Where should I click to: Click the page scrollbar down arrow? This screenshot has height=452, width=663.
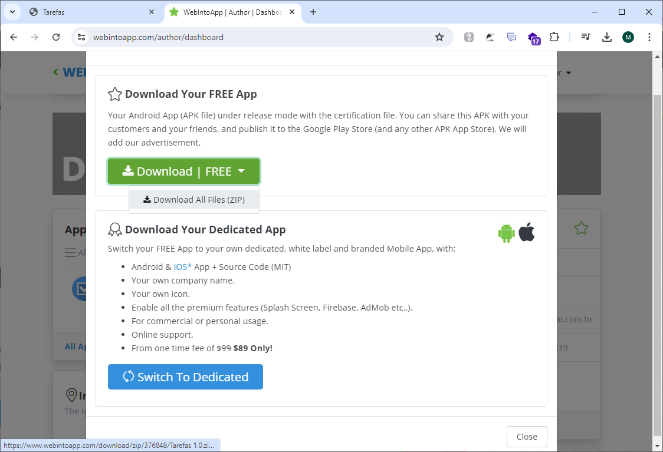[658, 446]
